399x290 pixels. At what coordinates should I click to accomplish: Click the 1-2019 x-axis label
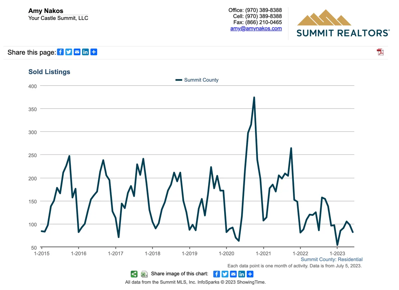[190, 253]
